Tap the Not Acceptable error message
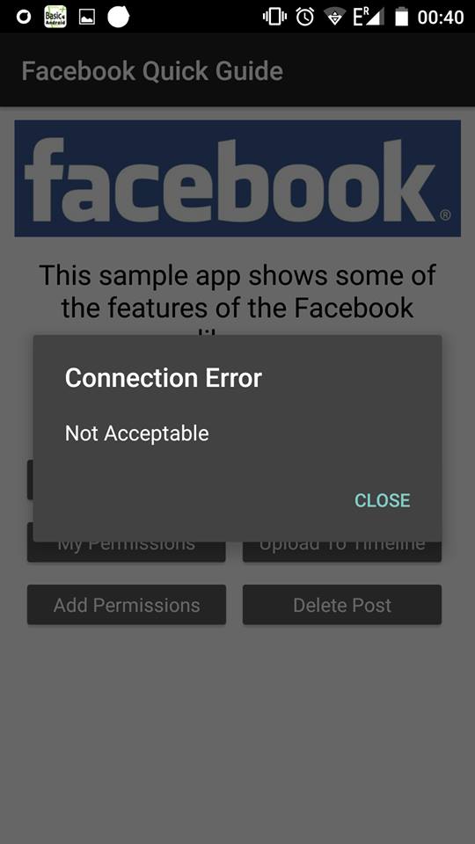The image size is (475, 844). [x=137, y=433]
